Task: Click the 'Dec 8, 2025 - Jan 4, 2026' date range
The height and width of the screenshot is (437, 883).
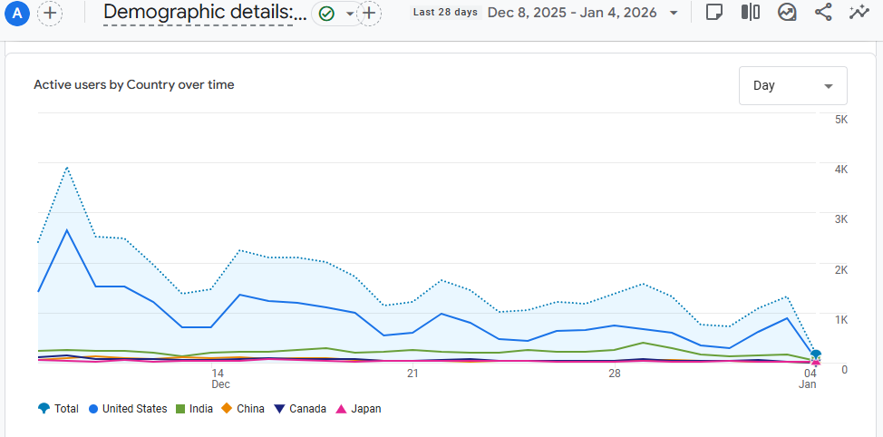Action: point(572,13)
